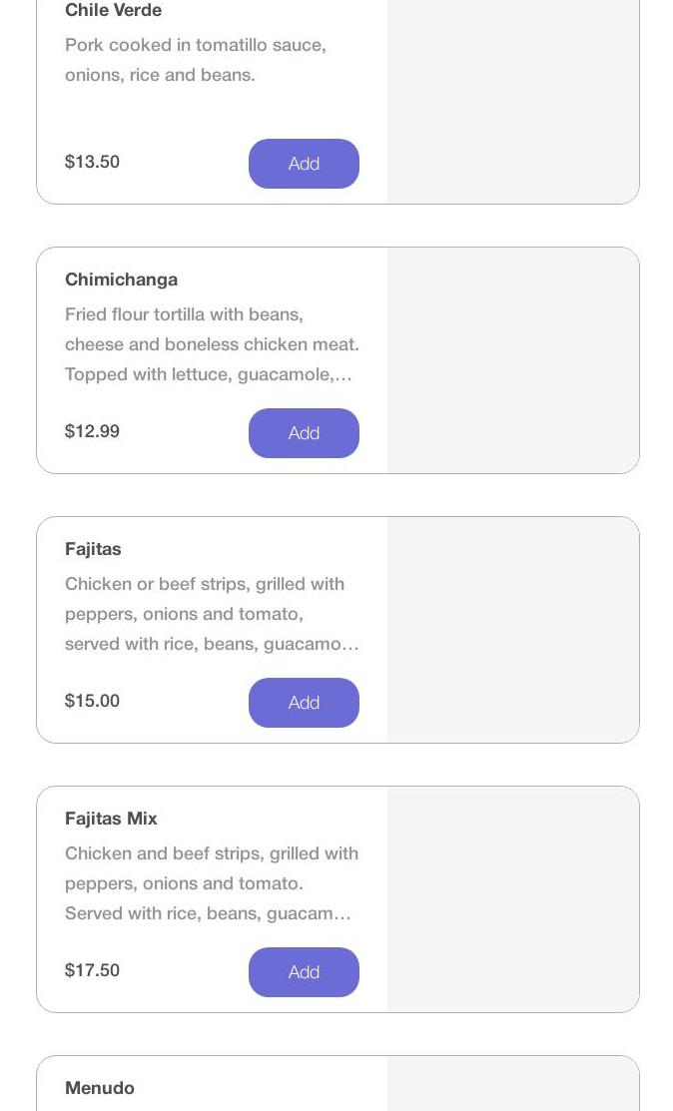Add Chimichanga to the order
This screenshot has height=1111, width=673.
304,433
